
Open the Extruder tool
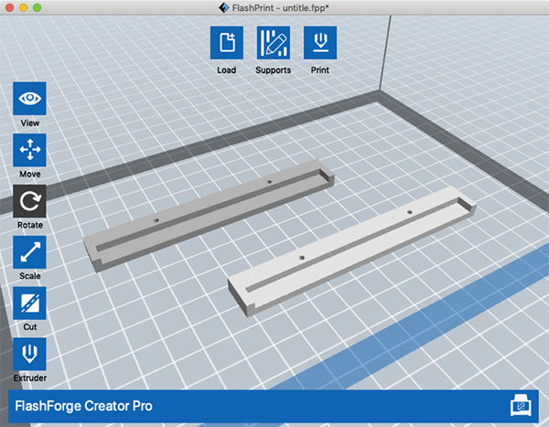tap(29, 355)
